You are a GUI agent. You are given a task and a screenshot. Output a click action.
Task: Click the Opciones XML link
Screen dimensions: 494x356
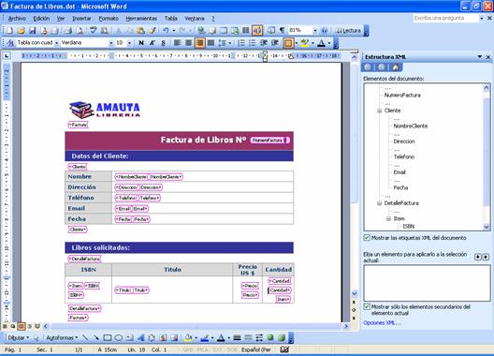382,323
